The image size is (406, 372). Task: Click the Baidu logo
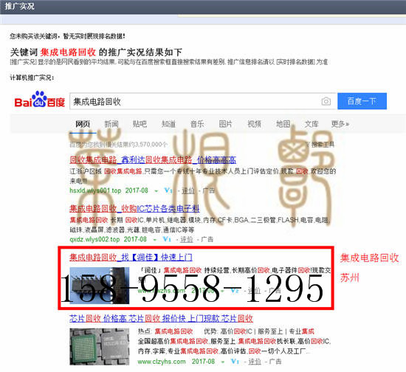(39, 100)
